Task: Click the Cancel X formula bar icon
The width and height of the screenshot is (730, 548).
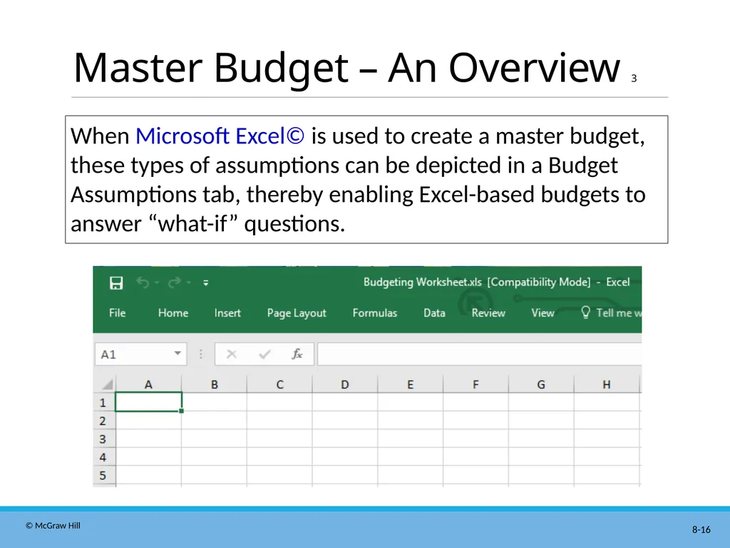Action: pos(232,355)
